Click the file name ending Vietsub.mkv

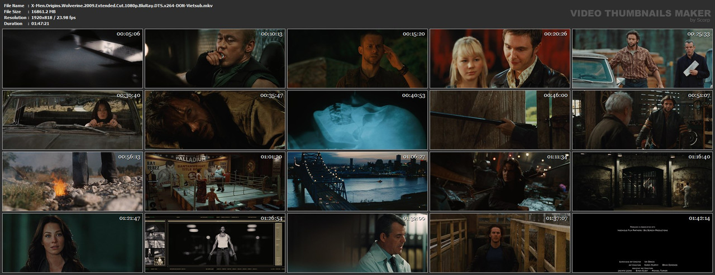122,5
